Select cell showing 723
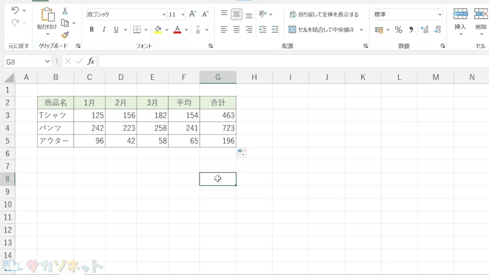This screenshot has width=489, height=275. coord(218,128)
